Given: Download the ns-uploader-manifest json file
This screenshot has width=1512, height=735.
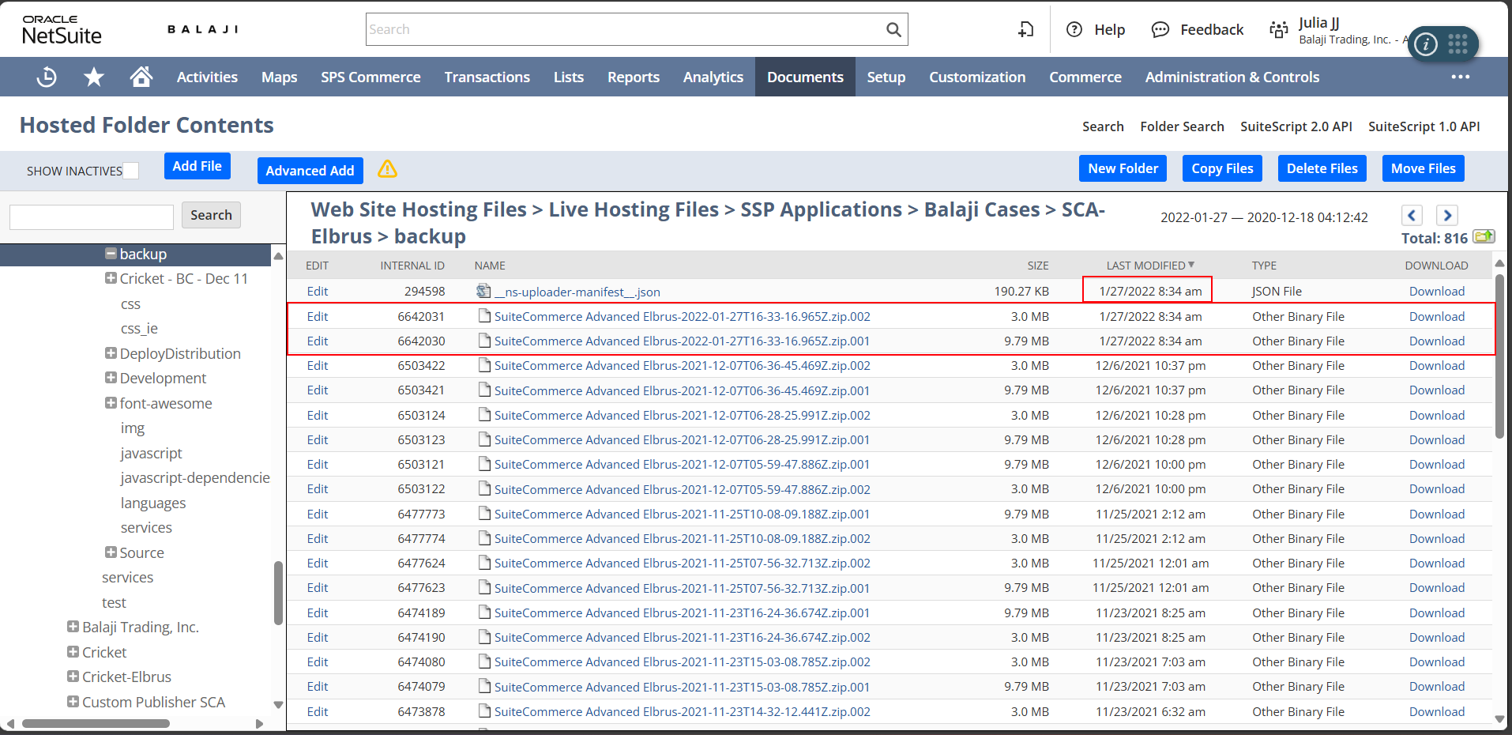Looking at the screenshot, I should click(1436, 291).
